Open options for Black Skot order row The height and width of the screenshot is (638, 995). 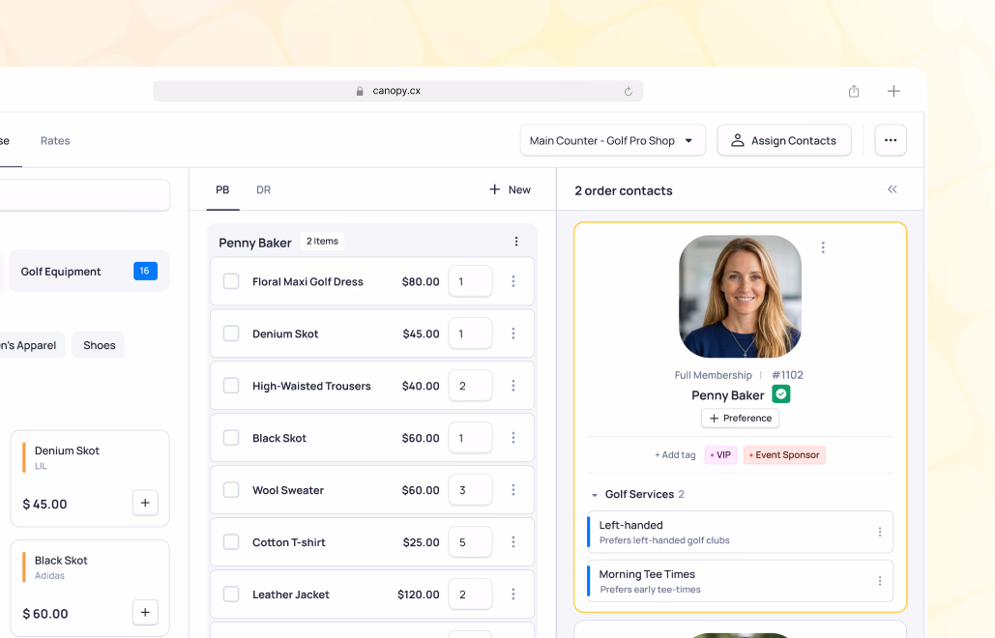[513, 438]
